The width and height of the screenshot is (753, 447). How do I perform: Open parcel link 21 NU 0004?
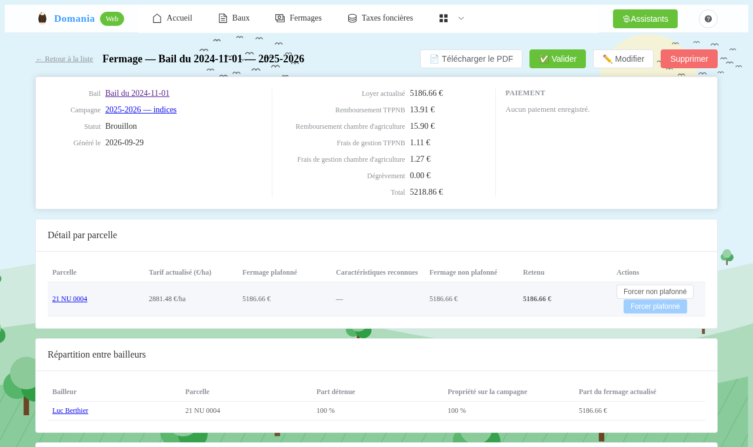tap(69, 299)
